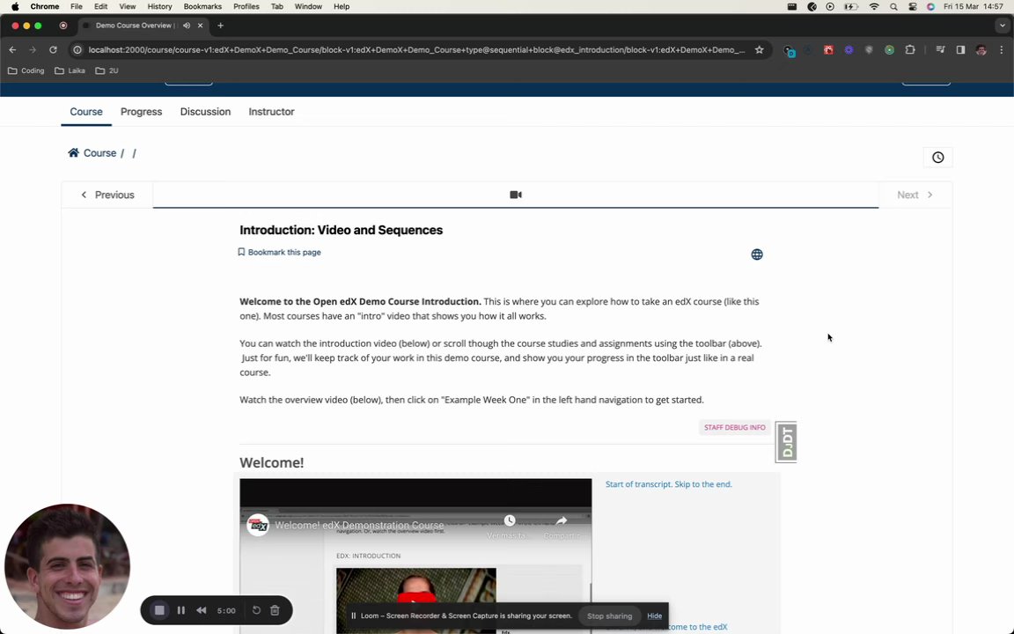Mute the tab via speaker icon
This screenshot has width=1014, height=634.
point(187,26)
